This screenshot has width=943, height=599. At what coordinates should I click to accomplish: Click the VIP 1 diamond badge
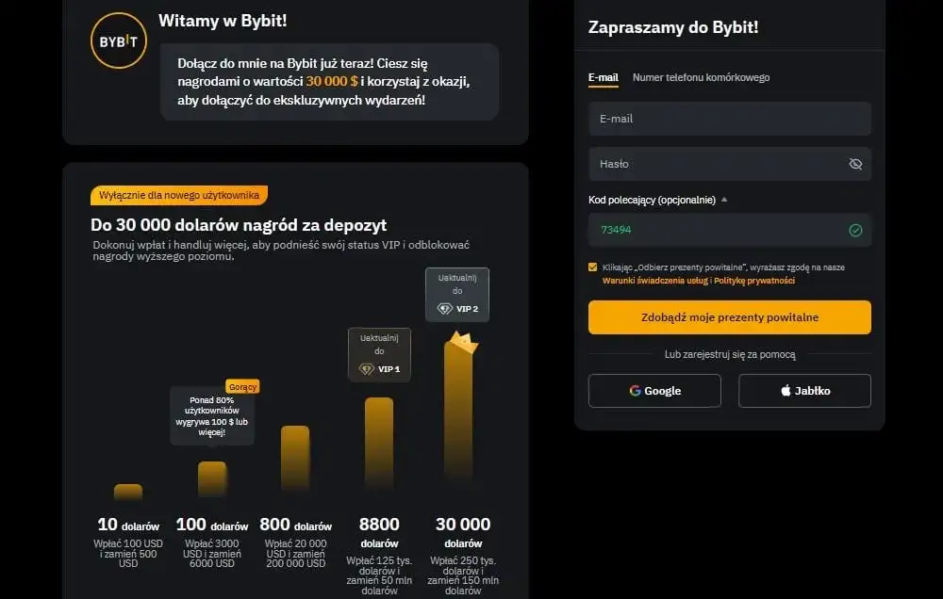click(366, 368)
